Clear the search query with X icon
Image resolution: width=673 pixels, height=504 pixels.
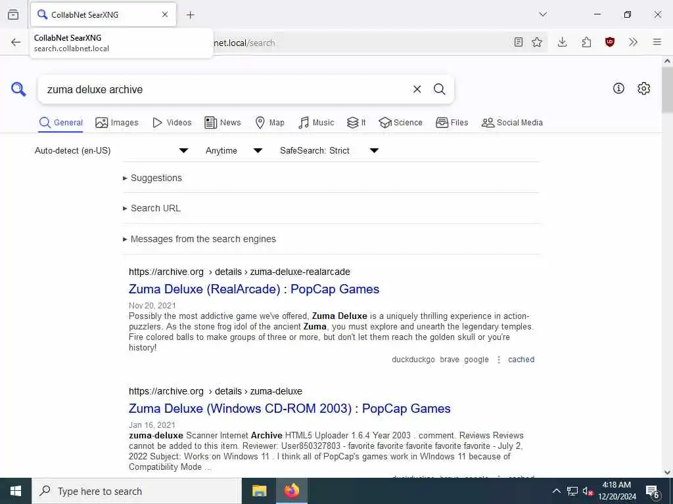click(x=417, y=89)
